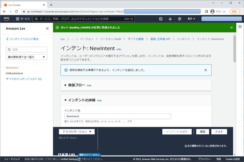Open a new browser tab

coord(51,5)
